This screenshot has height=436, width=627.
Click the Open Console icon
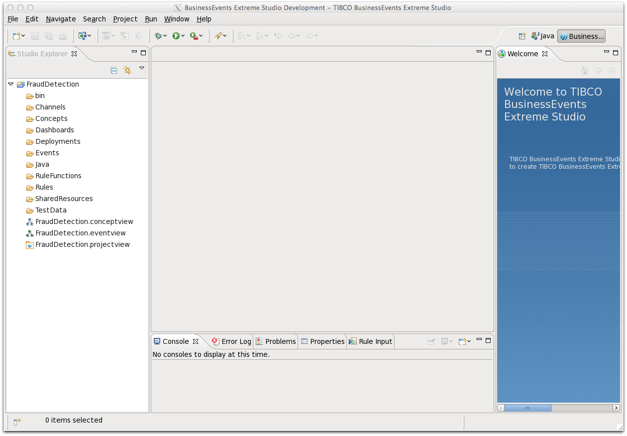[462, 341]
